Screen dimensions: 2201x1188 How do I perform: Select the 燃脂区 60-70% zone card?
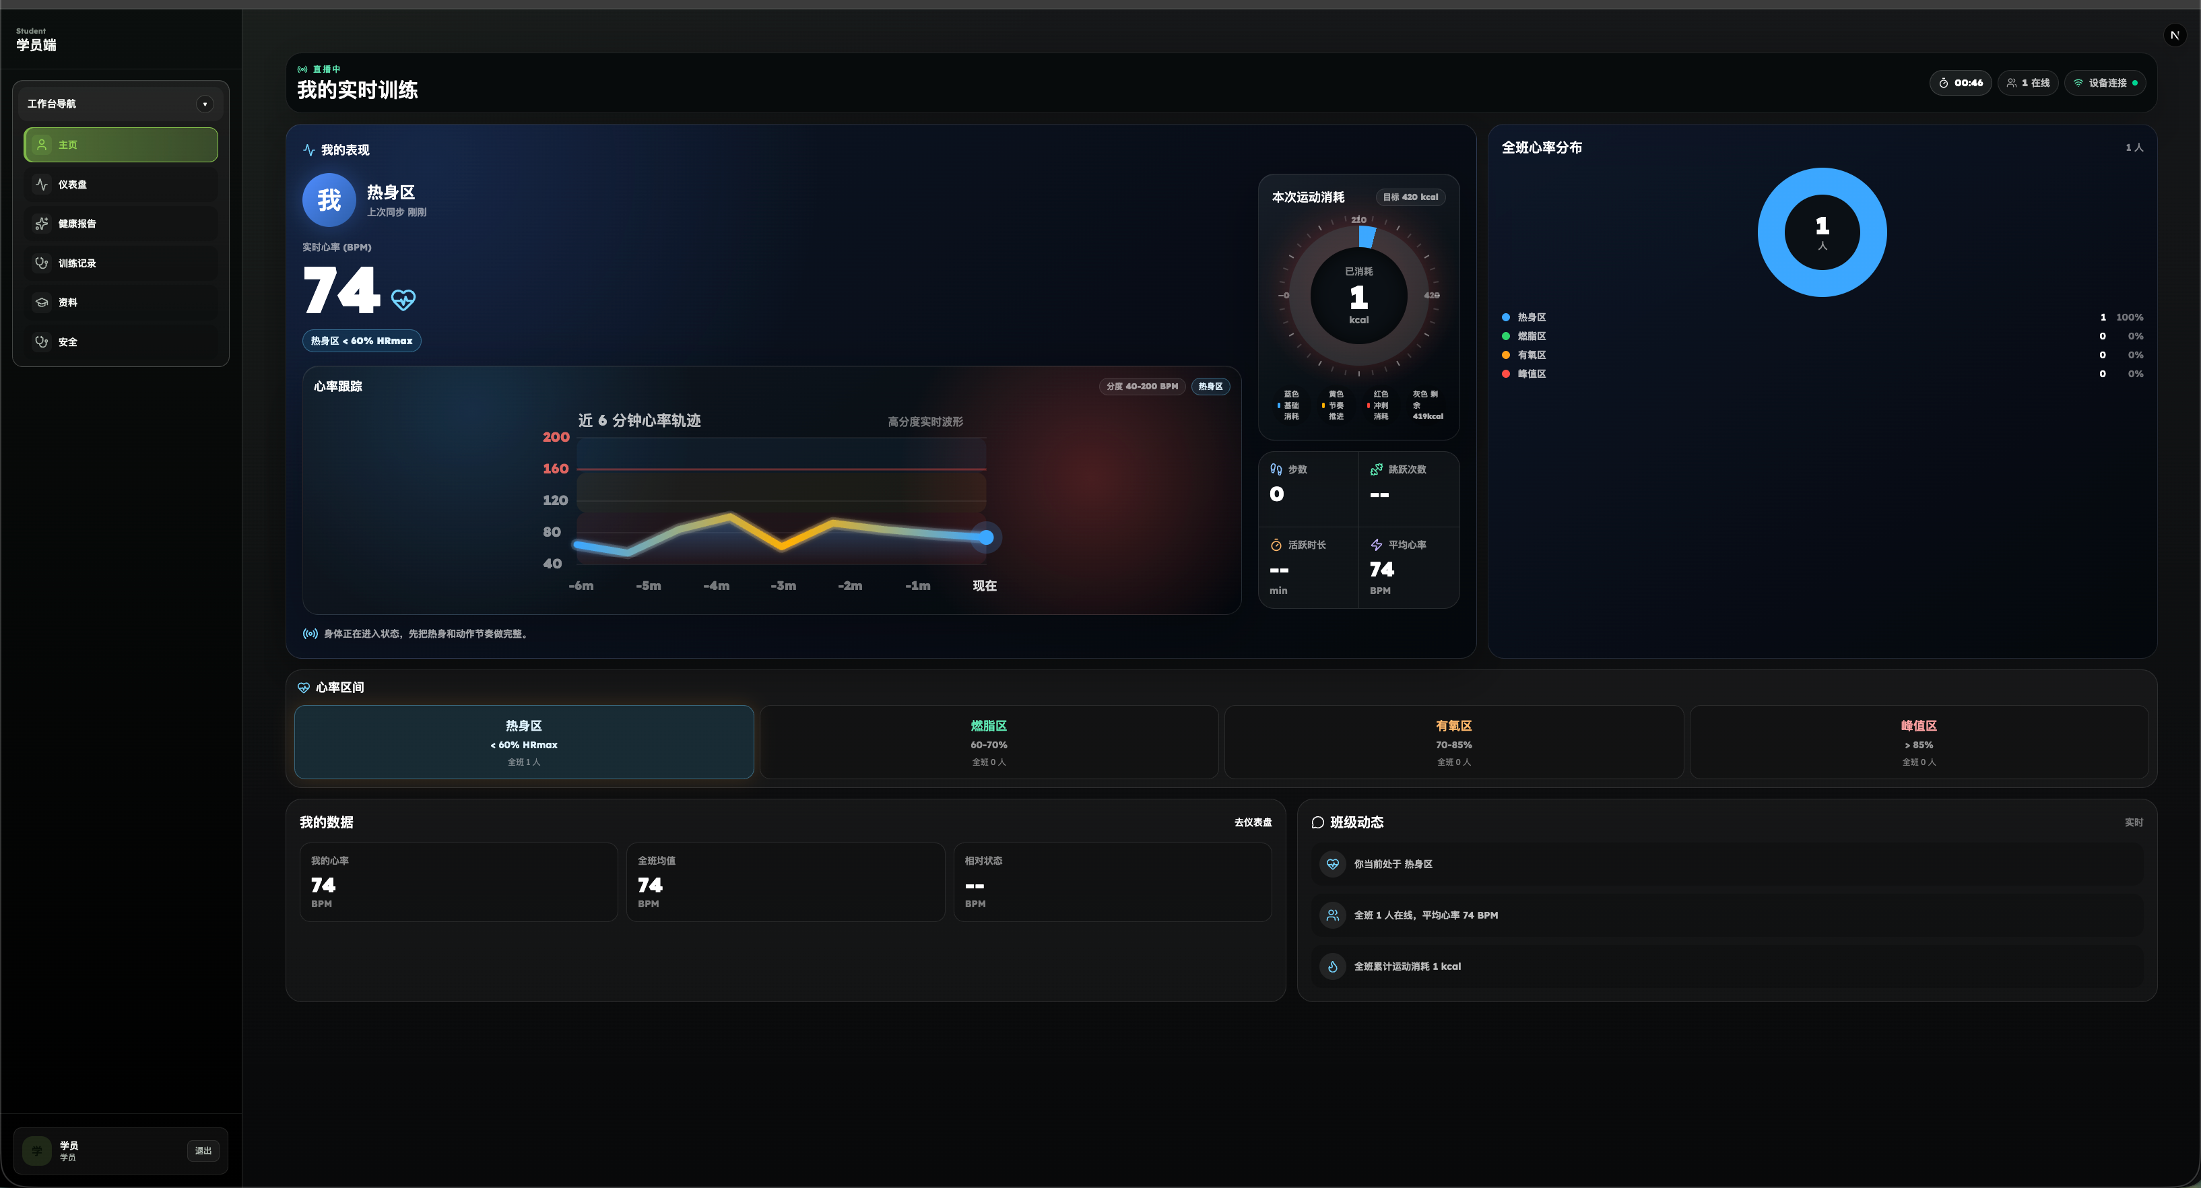[989, 742]
